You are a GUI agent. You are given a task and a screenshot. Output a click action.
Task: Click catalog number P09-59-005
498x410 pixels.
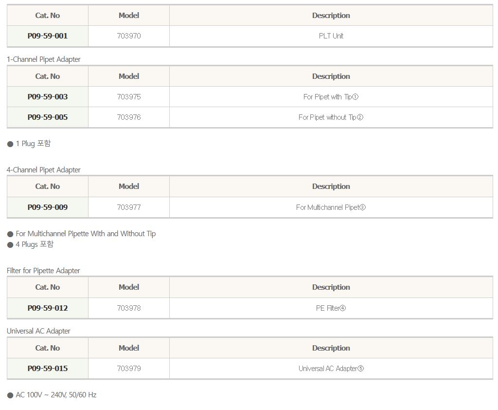[x=48, y=117]
